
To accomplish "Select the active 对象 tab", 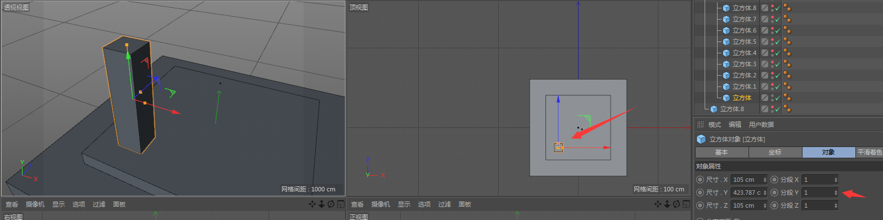I will click(x=828, y=152).
